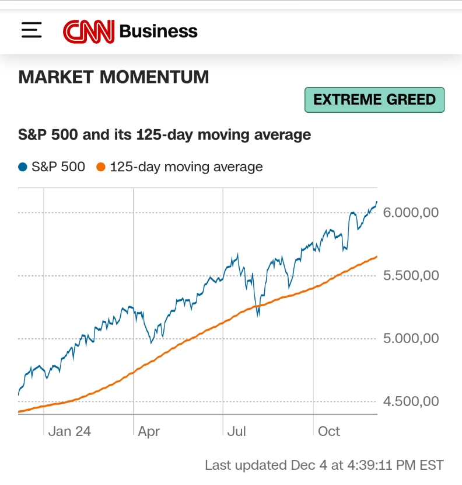Viewport: 462px width, 485px height.
Task: Click the CNN logo
Action: pyautogui.click(x=89, y=31)
